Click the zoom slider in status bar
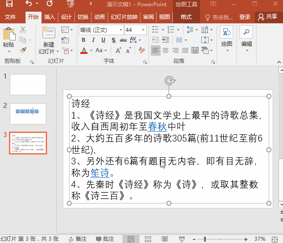 coord(204,239)
